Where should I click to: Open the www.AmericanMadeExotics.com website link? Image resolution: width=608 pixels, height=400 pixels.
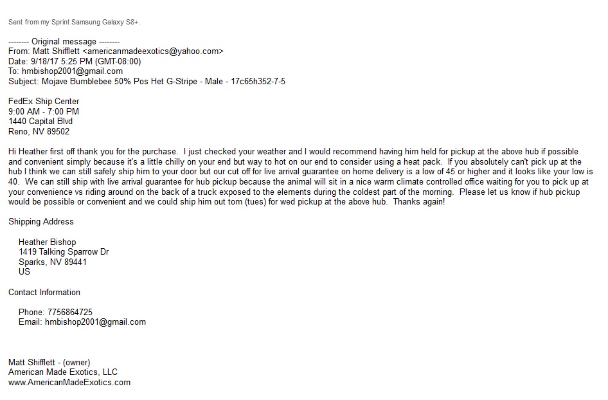(x=69, y=383)
